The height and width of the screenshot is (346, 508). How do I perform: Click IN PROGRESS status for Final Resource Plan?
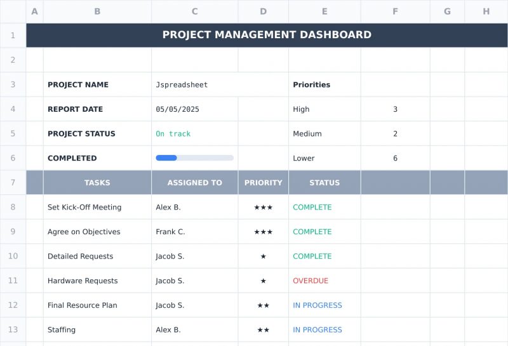[324, 305]
